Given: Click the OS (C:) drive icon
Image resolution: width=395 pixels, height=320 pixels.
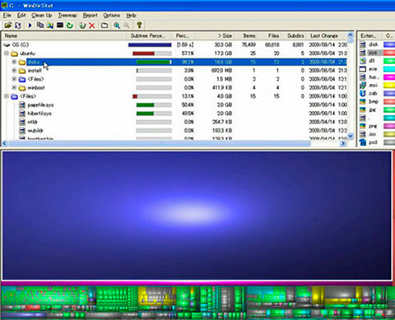Looking at the screenshot, I should [7, 44].
